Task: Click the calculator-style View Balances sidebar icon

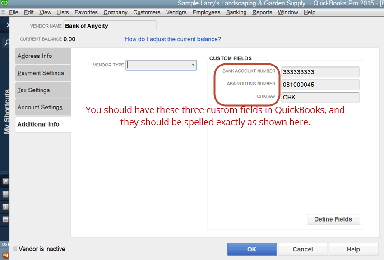Action: point(6,194)
